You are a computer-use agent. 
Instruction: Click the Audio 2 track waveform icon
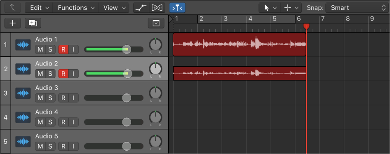click(x=23, y=69)
